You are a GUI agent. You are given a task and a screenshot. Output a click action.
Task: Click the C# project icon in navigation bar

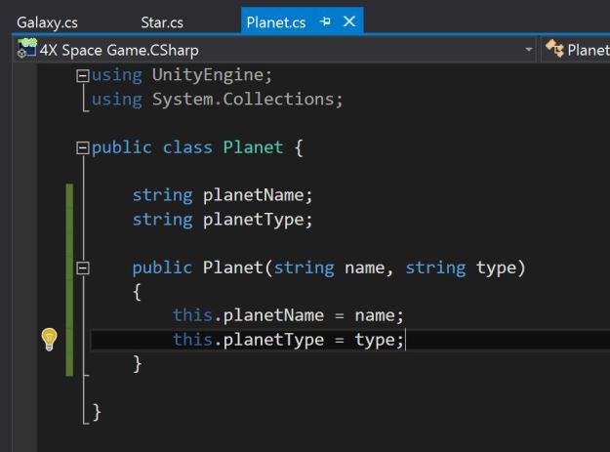[25, 49]
